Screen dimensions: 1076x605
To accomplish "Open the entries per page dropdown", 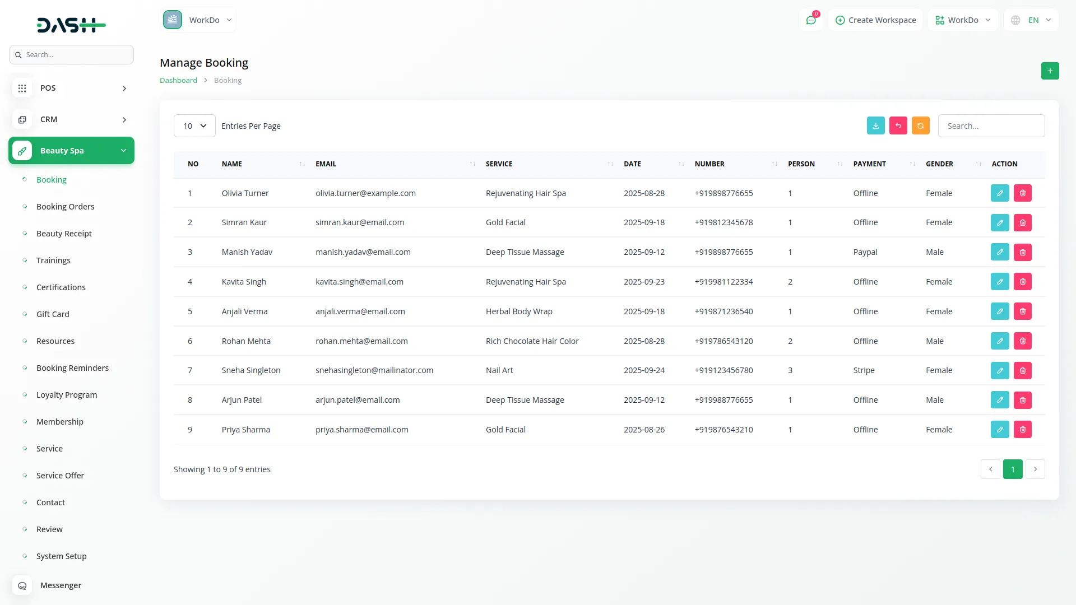I will point(194,126).
